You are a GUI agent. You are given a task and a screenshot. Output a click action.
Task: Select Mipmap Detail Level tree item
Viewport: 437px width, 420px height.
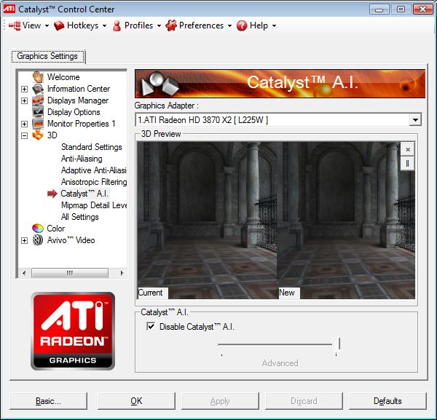click(x=94, y=205)
